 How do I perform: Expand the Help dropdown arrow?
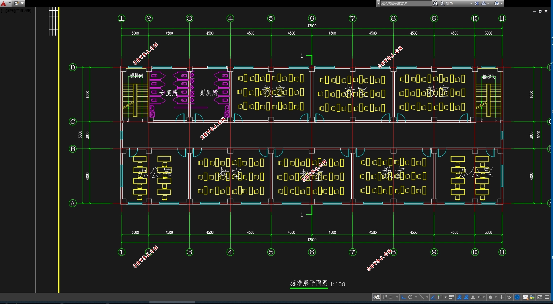coord(502,3)
